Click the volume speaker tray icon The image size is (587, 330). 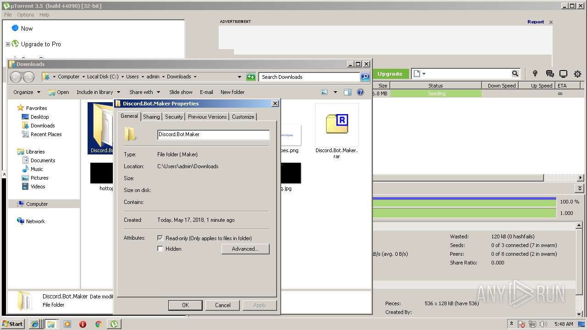(x=543, y=324)
